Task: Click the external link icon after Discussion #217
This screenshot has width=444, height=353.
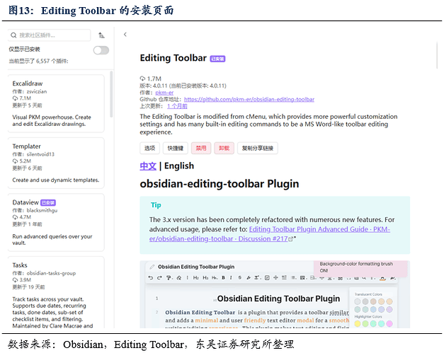Action: (x=290, y=239)
